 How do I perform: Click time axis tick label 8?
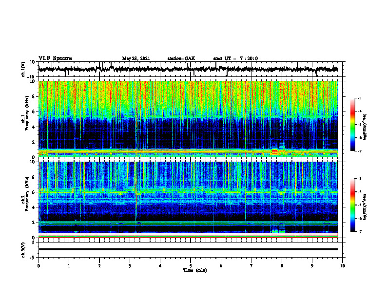click(x=282, y=266)
